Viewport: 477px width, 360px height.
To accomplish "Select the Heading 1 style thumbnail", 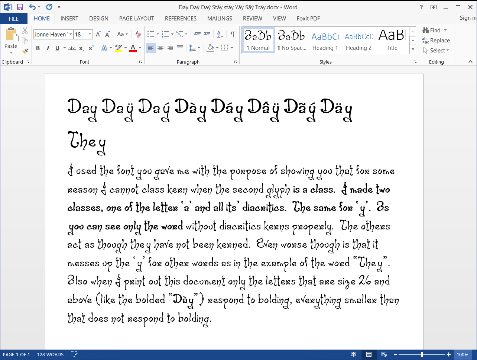I will point(325,40).
